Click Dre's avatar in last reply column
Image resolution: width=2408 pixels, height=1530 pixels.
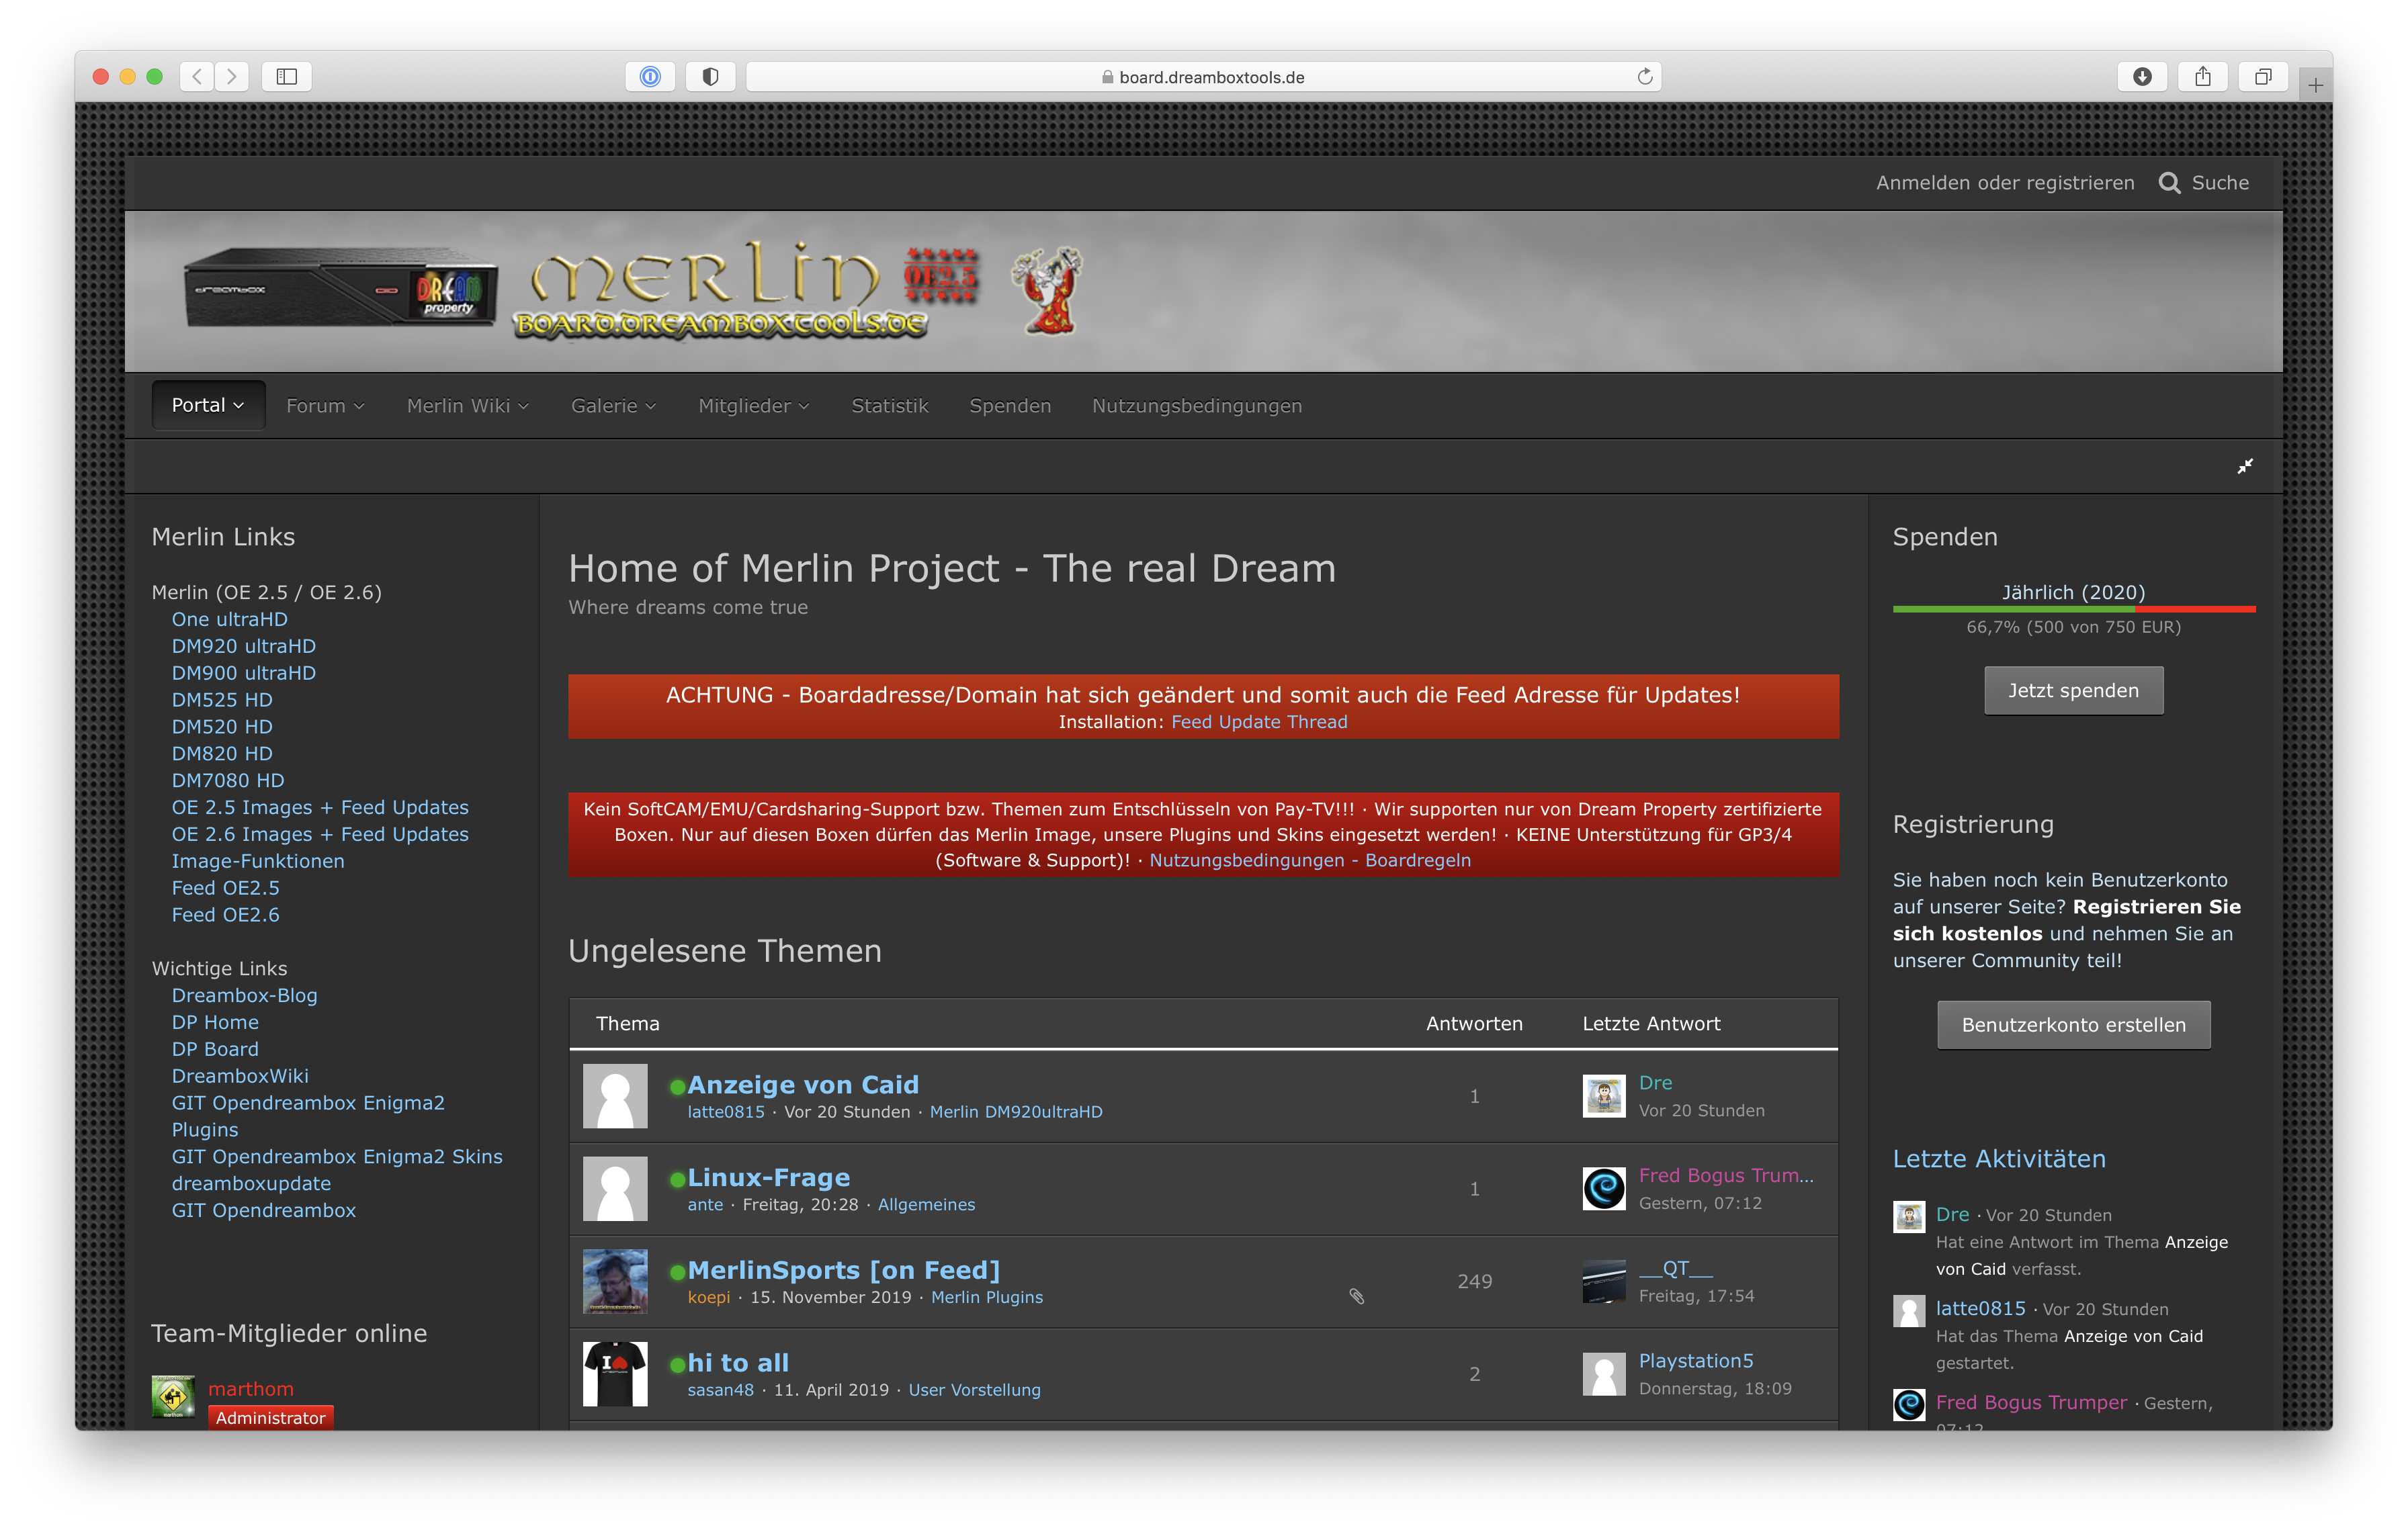point(1604,1096)
